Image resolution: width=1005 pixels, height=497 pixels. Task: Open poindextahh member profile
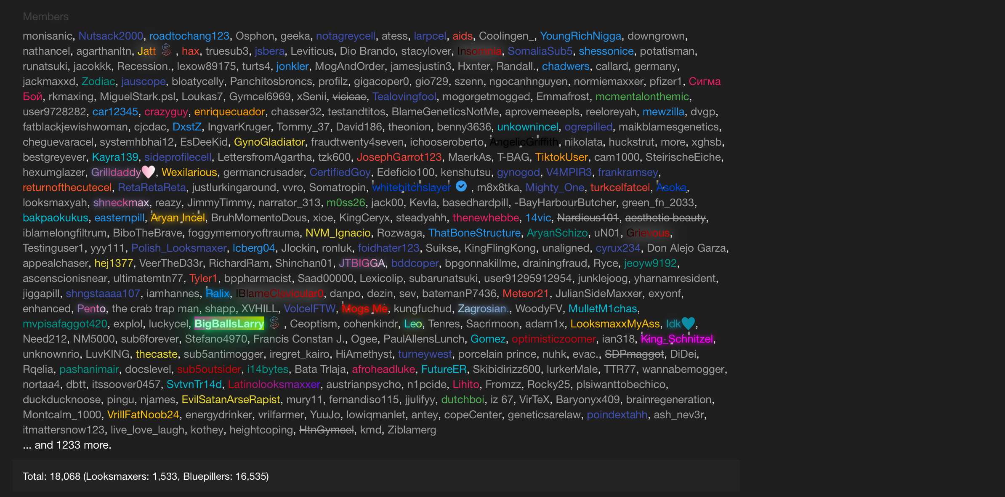[617, 415]
